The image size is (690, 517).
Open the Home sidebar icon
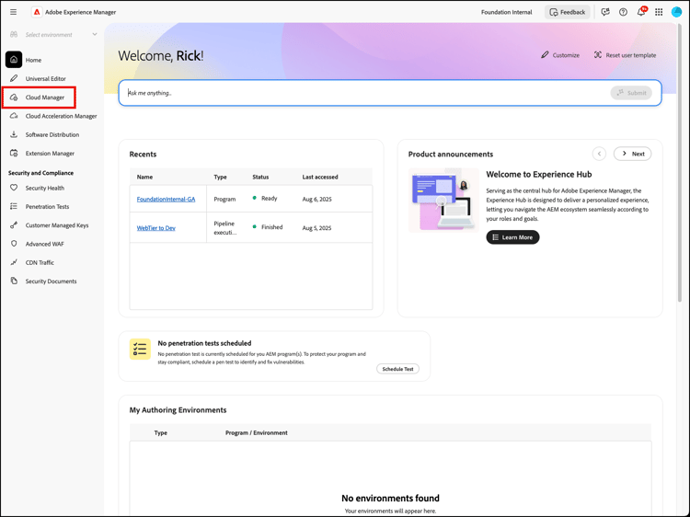(14, 60)
